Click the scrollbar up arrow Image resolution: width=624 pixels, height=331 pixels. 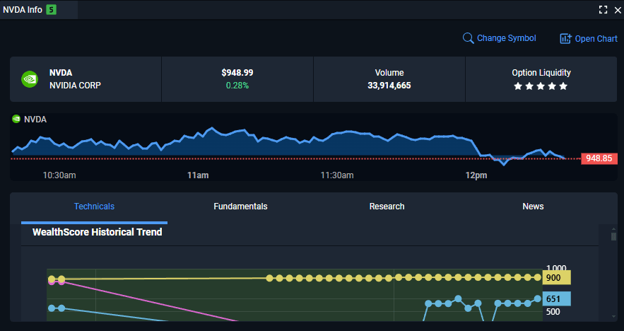click(613, 229)
